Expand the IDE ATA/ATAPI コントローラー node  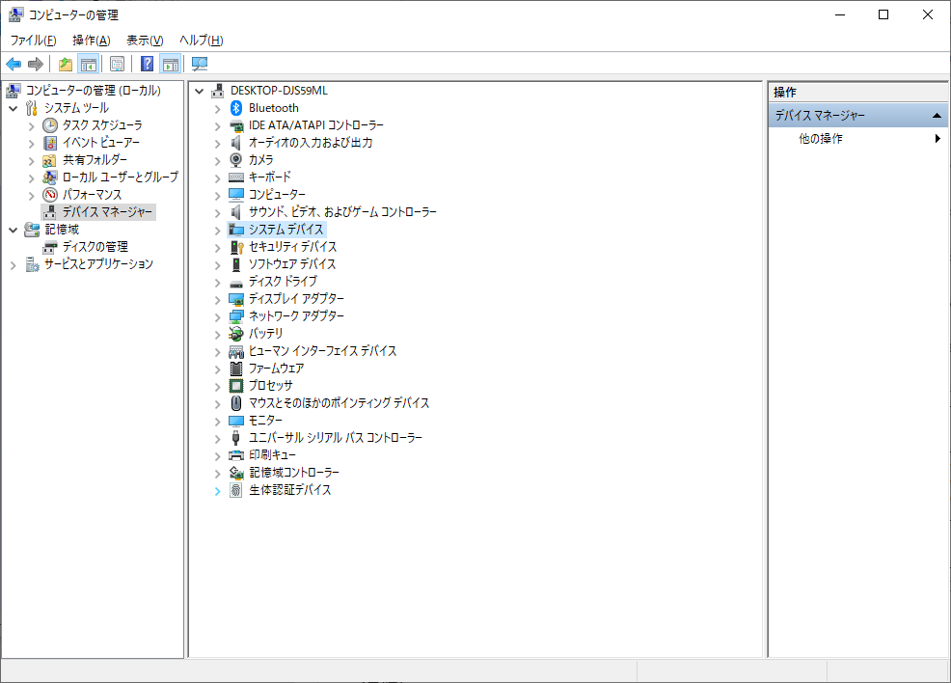(x=217, y=126)
